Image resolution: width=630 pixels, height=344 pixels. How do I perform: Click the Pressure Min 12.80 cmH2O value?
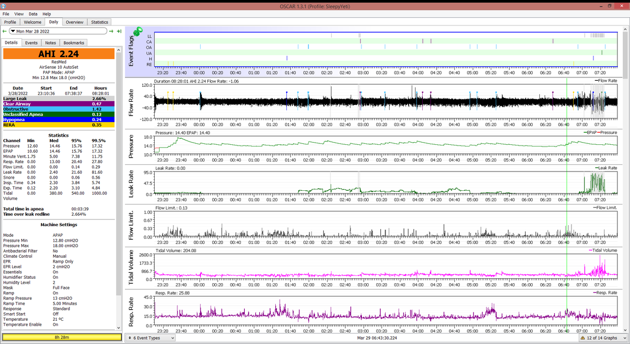[65, 241]
